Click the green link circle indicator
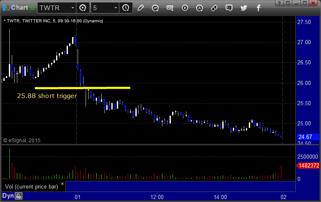Image resolution: width=321 pixels, height=202 pixels. pos(32,8)
